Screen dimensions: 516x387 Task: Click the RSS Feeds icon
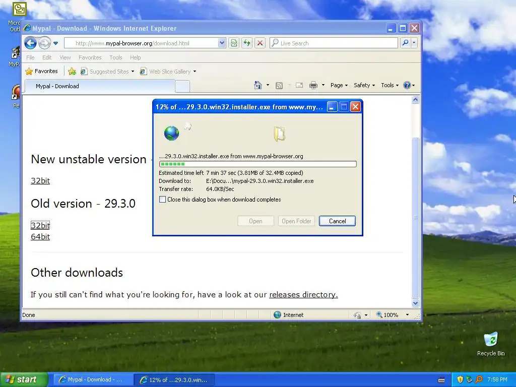tap(279, 86)
